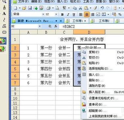The width and height of the screenshot is (124, 120).
Task: Click the Save icon in the toolbar
Action: (30, 8)
